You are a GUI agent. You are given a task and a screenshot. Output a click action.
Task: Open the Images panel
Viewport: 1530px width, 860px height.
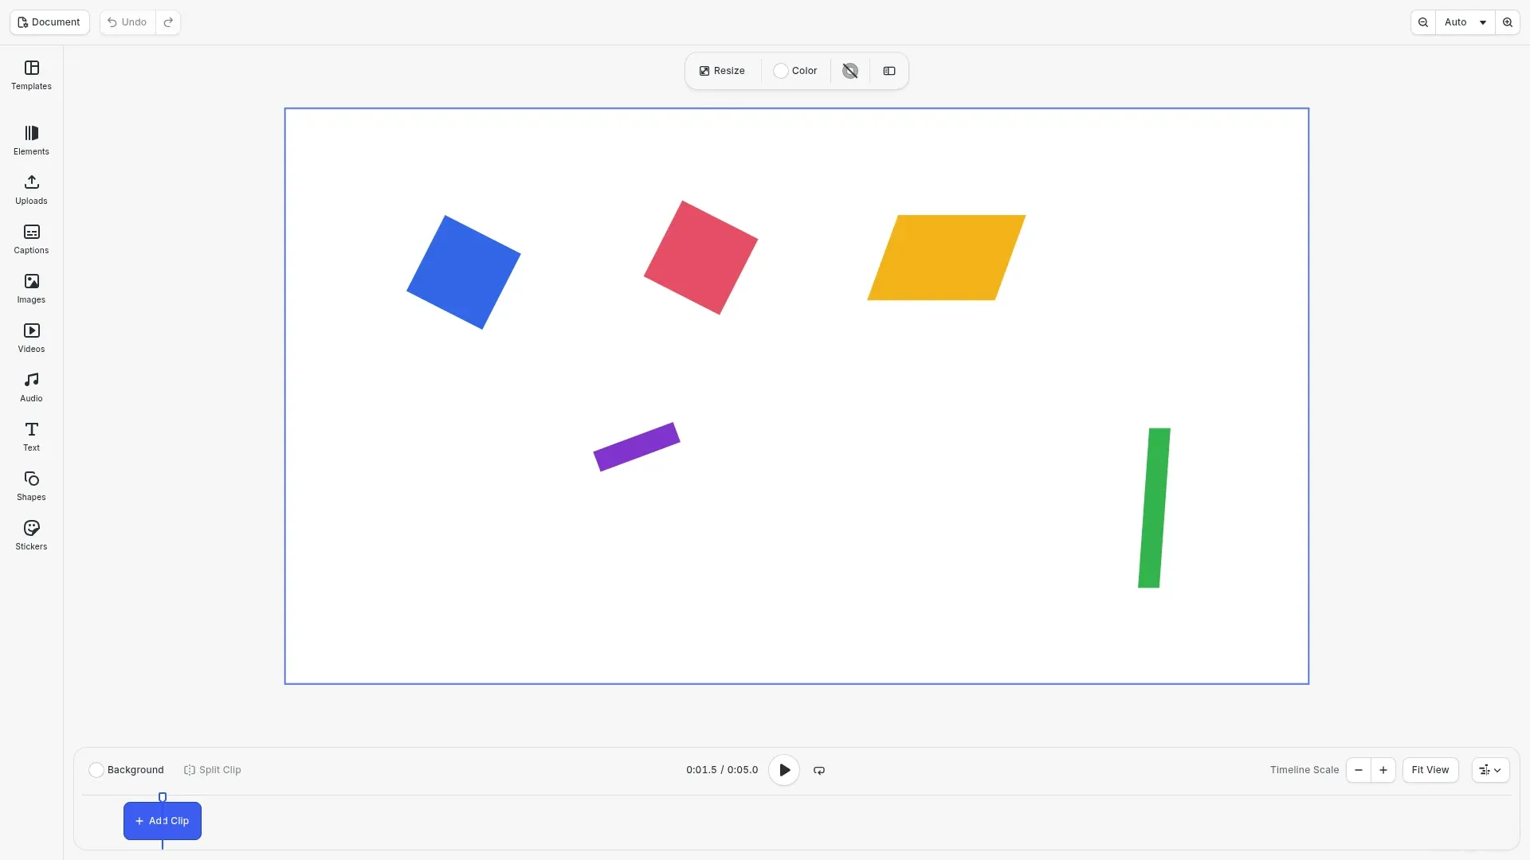31,288
